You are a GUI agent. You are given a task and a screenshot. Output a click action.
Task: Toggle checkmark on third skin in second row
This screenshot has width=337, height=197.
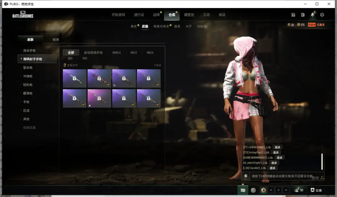coord(133,105)
